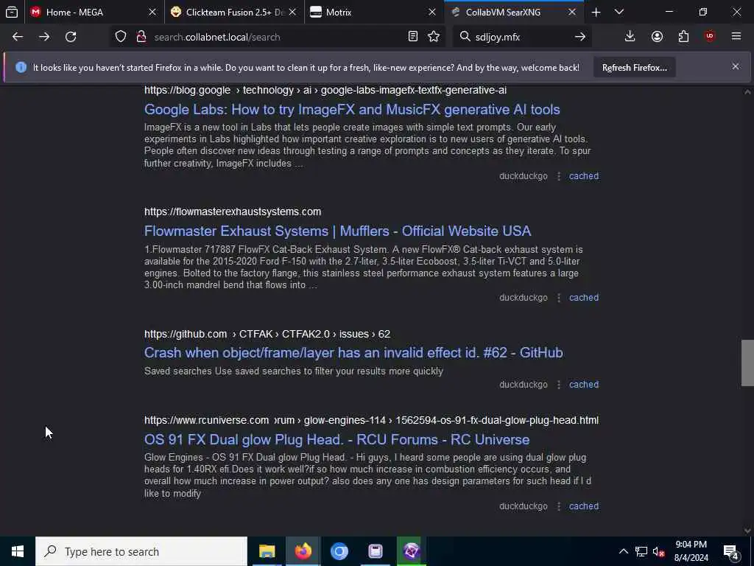Viewport: 754px width, 566px height.
Task: Close the CollabVM SearXNG tab
Action: coord(571,12)
